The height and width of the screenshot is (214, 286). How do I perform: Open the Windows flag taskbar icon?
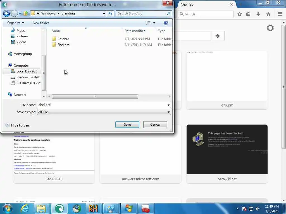(x=128, y=209)
